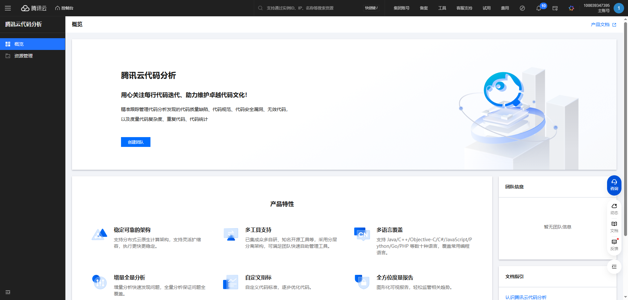Open notifications bell with 10 badge
Screen dimensions: 628x300
pyautogui.click(x=539, y=8)
